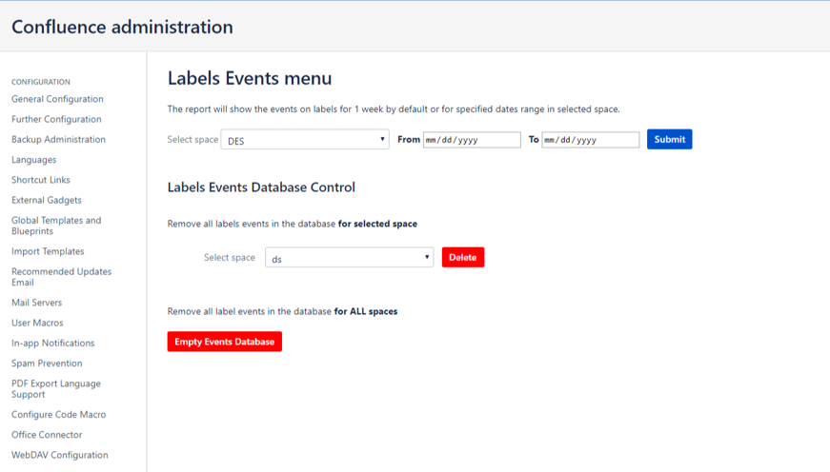Open the DES space dropdown
The image size is (830, 472).
pyautogui.click(x=305, y=140)
